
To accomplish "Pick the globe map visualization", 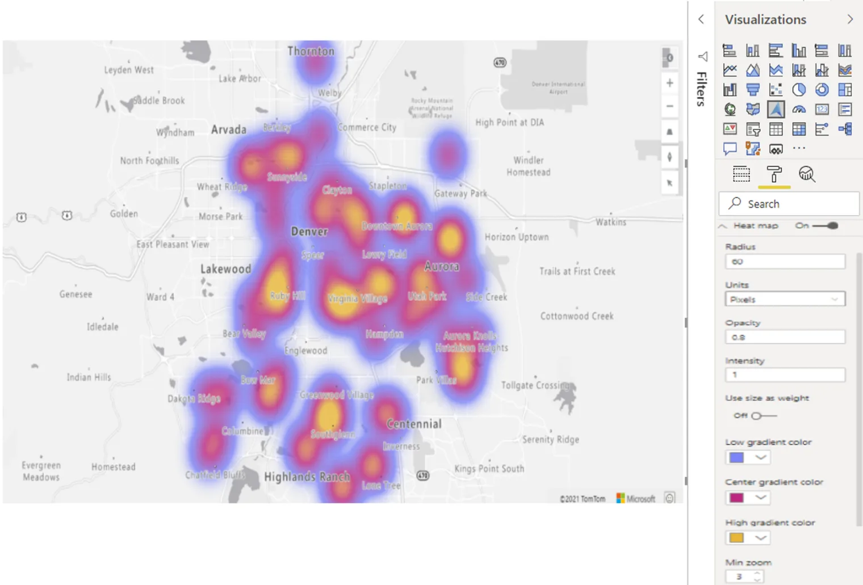I will click(x=730, y=109).
